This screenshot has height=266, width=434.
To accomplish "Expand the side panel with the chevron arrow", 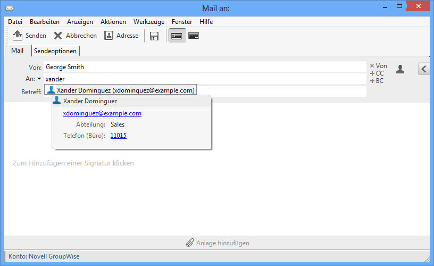I will [x=424, y=69].
